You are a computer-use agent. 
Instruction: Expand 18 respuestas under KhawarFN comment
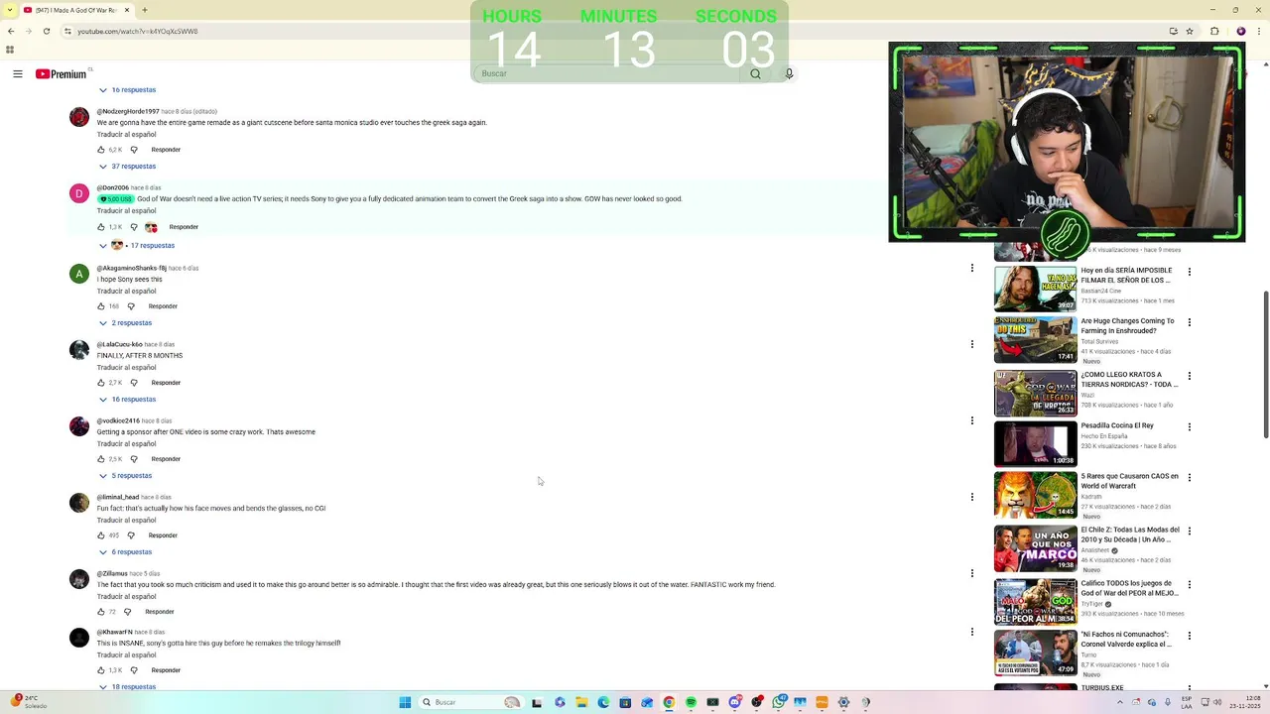pos(127,686)
